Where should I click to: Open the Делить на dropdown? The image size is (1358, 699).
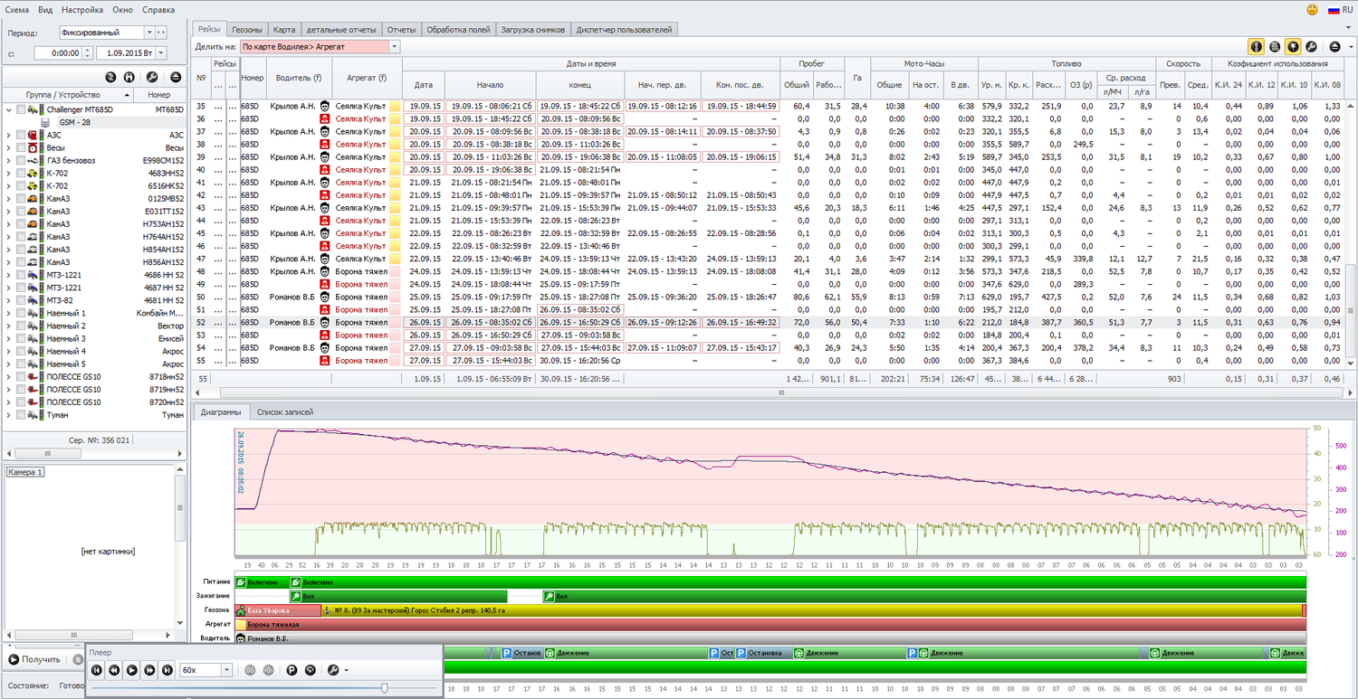[394, 46]
